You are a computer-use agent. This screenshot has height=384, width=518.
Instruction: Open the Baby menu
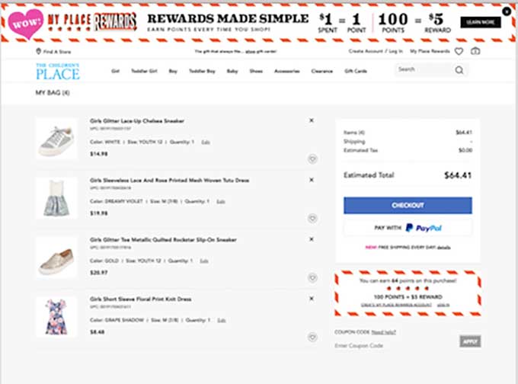[232, 71]
